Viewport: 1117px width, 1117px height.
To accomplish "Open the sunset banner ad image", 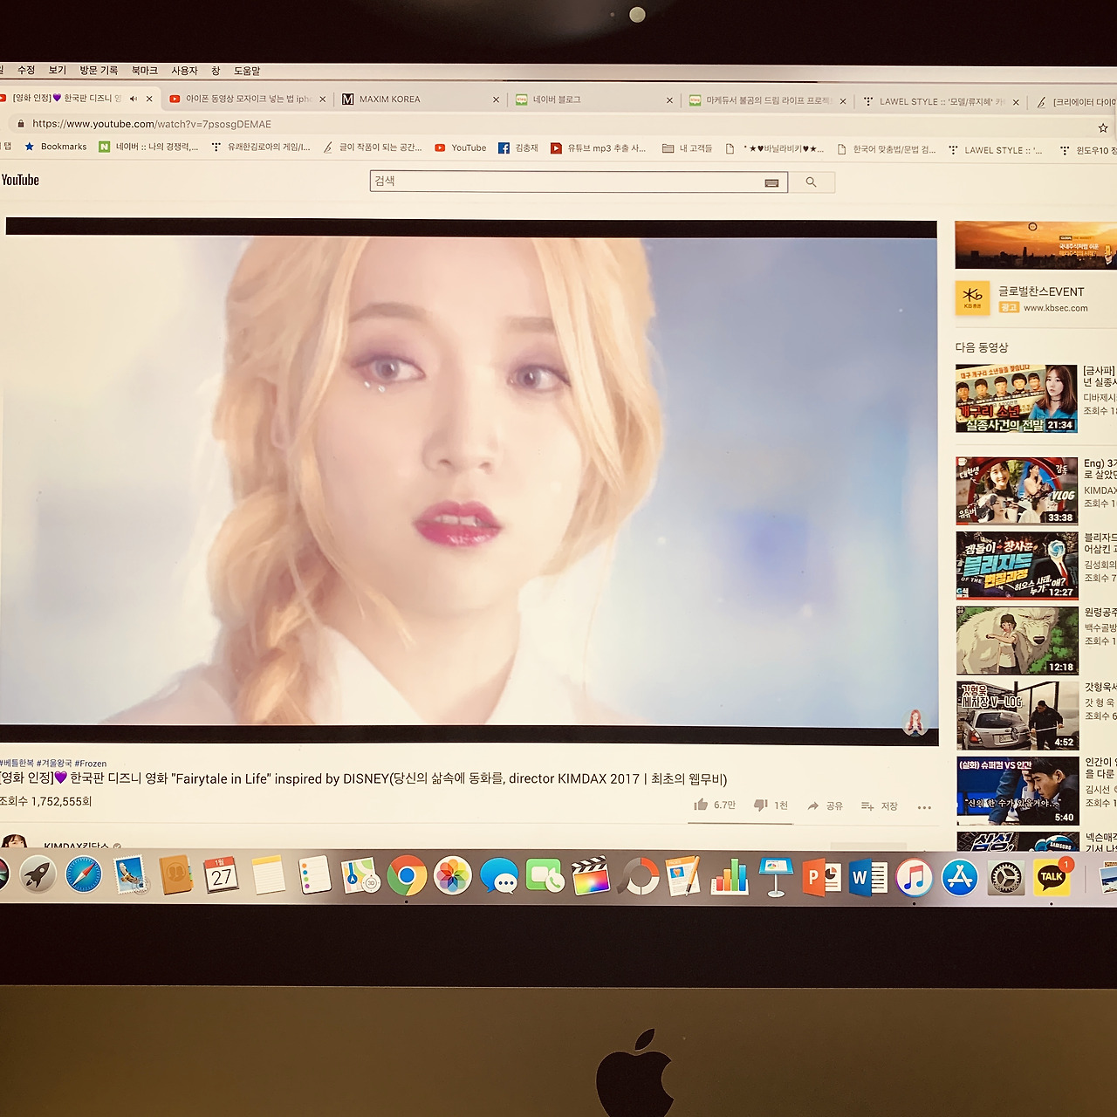I will click(1036, 245).
